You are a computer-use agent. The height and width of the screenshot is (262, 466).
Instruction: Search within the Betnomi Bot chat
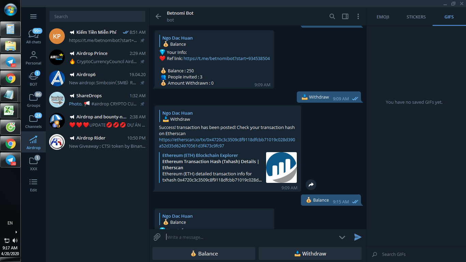[332, 16]
